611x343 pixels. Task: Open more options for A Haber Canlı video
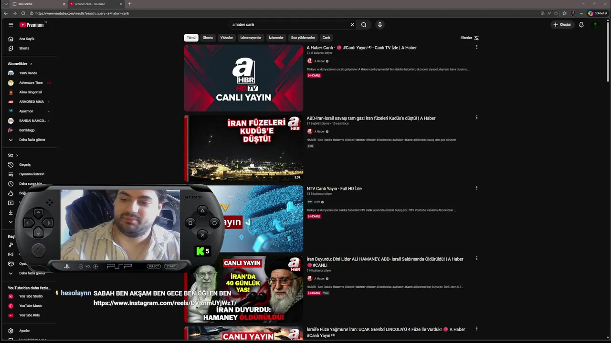[476, 47]
